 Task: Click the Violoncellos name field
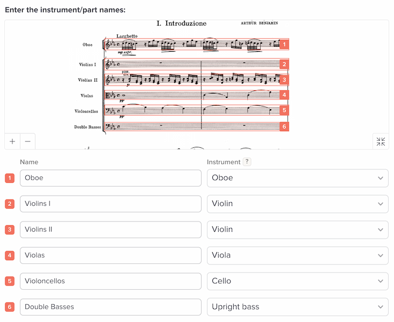(x=111, y=281)
